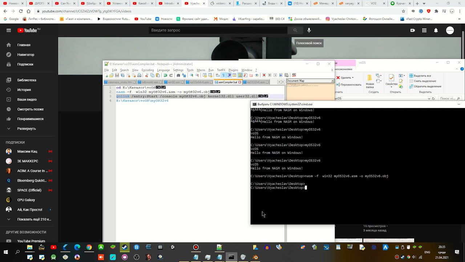The height and width of the screenshot is (262, 465).
Task: Open the CPU Galaxy subscription
Action: (29, 200)
